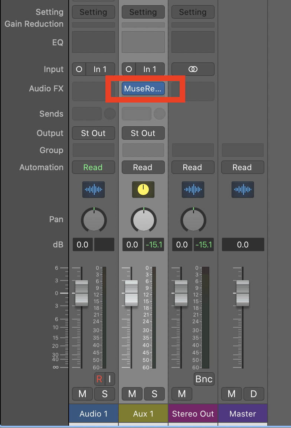
Task: Toggle input monitoring on Audio 1
Action: [110, 379]
